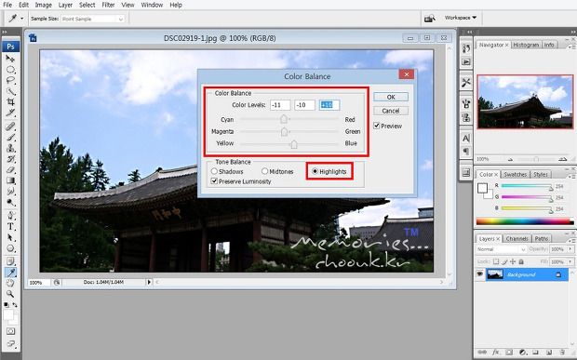Select the Brush tool

(10, 137)
